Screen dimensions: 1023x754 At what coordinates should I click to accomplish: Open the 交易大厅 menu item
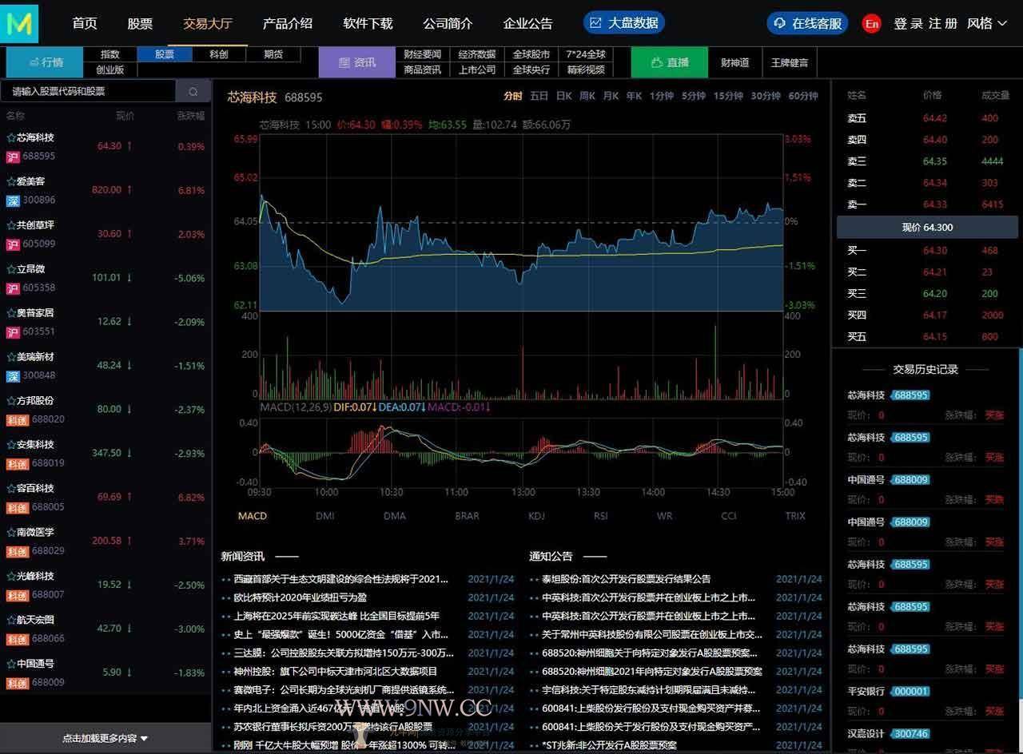tap(208, 22)
